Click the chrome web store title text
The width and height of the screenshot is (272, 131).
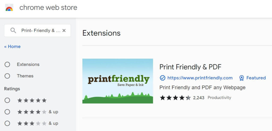(x=48, y=8)
